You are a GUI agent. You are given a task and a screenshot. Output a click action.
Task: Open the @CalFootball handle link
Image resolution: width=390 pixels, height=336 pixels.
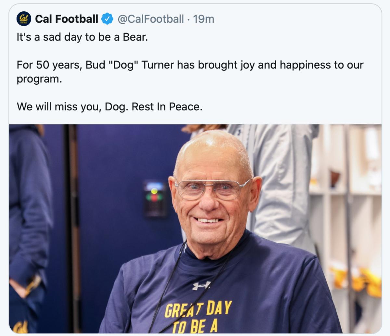coord(150,19)
